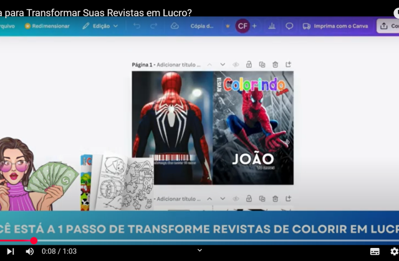The height and width of the screenshot is (261, 399).
Task: Open the comments speech bubble icon
Action: pos(289,26)
